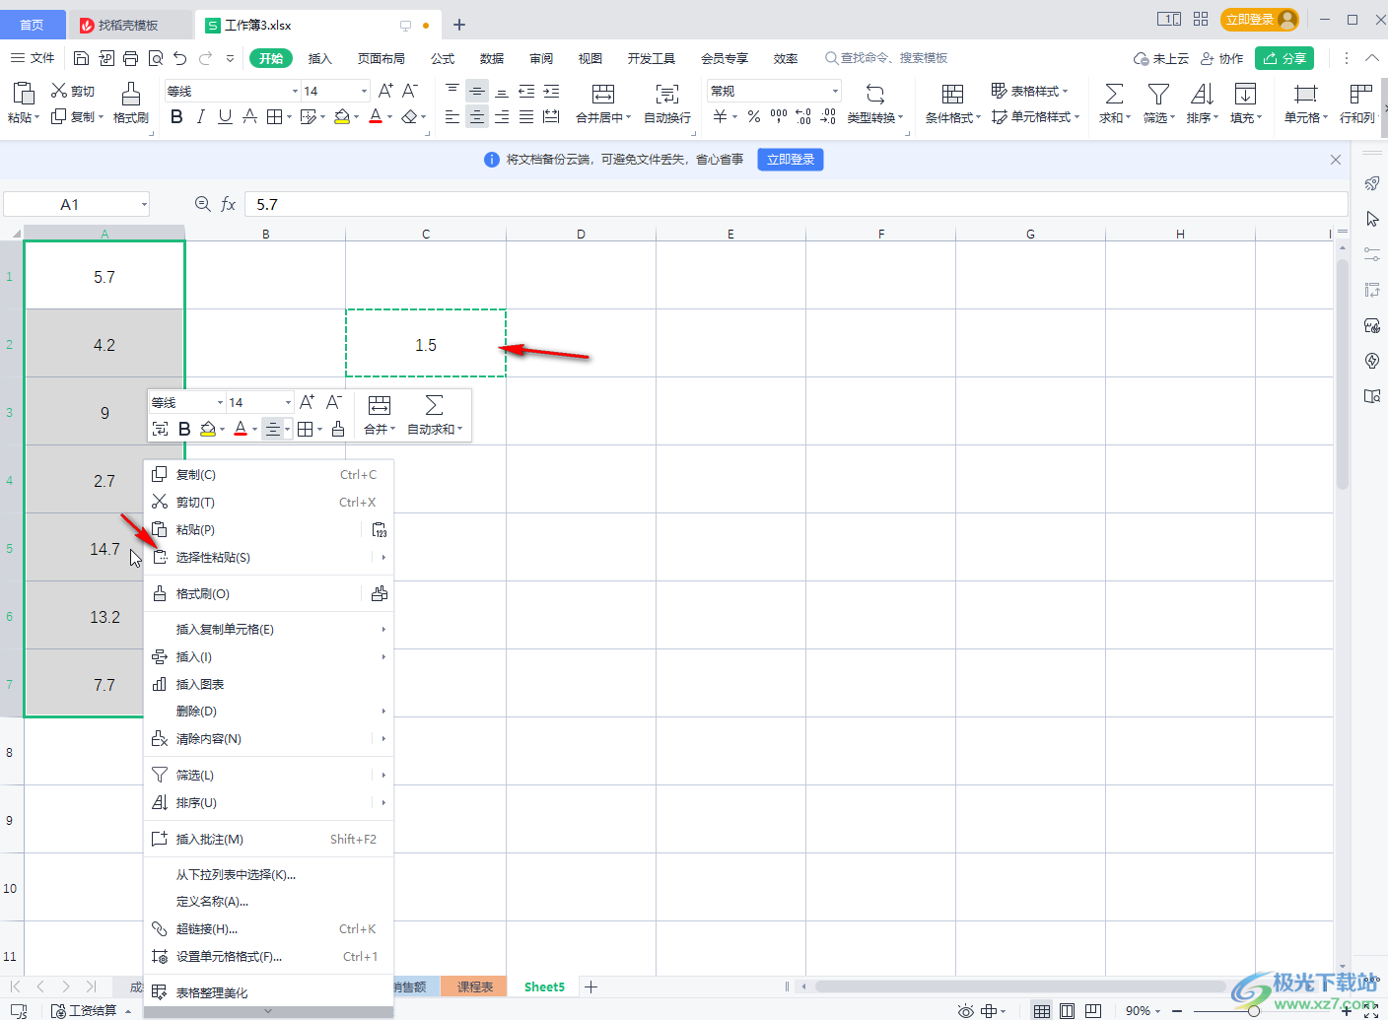Click the Increase Font Size icon in ribbon
The width and height of the screenshot is (1388, 1020).
tap(385, 91)
